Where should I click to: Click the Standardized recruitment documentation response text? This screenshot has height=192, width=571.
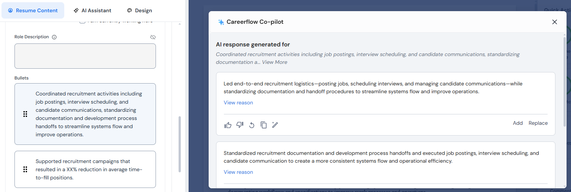[x=381, y=157]
